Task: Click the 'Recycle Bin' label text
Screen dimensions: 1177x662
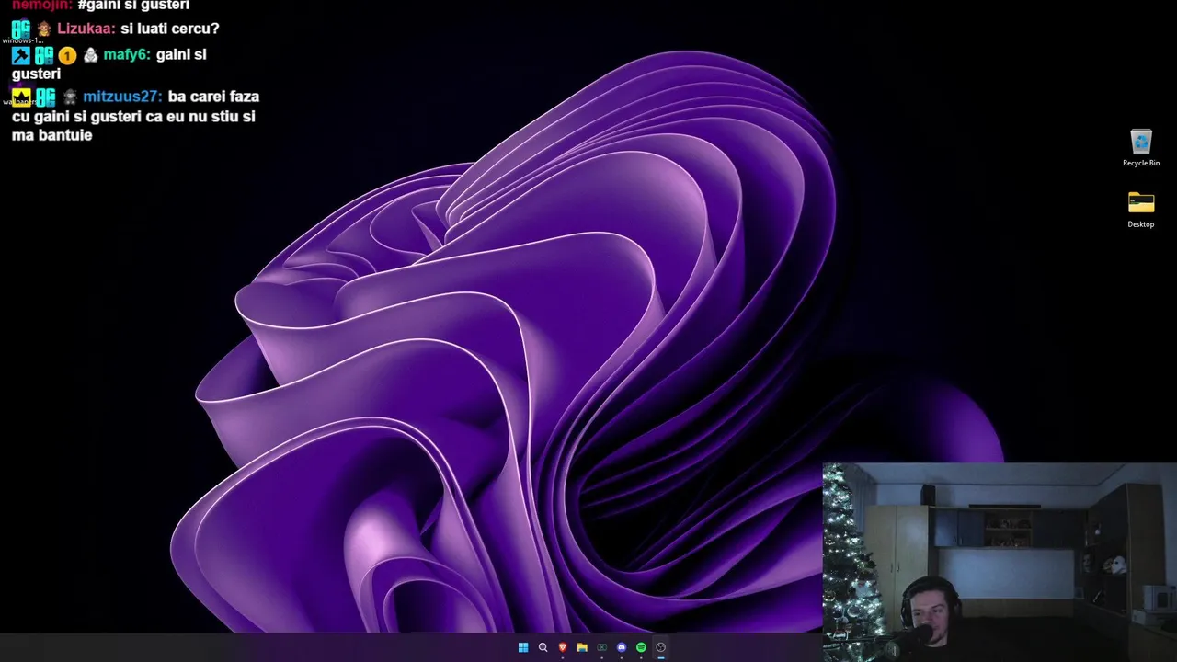Action: 1141,163
